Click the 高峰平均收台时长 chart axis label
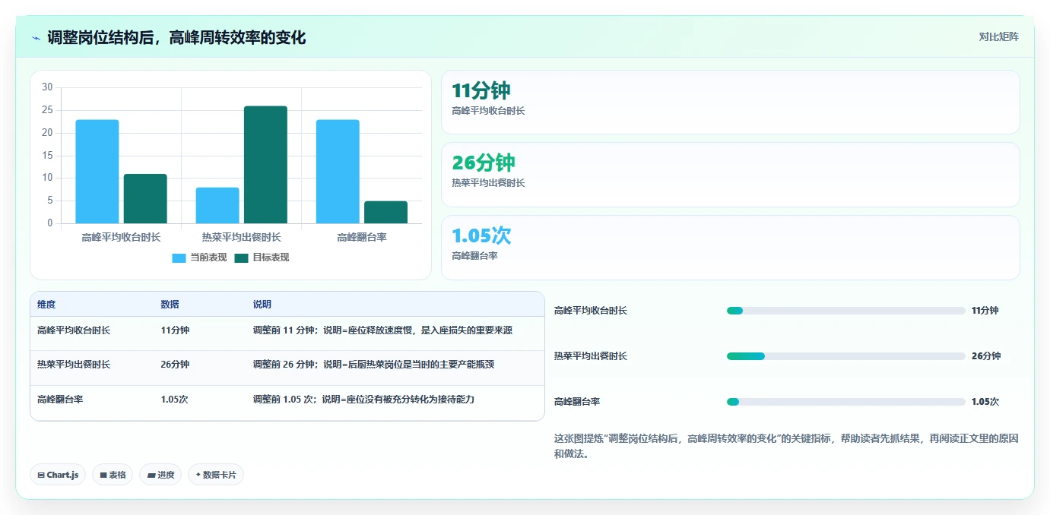This screenshot has width=1050, height=515. [x=122, y=238]
